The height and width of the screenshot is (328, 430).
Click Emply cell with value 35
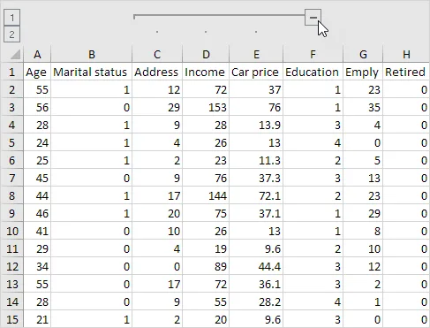coord(363,107)
